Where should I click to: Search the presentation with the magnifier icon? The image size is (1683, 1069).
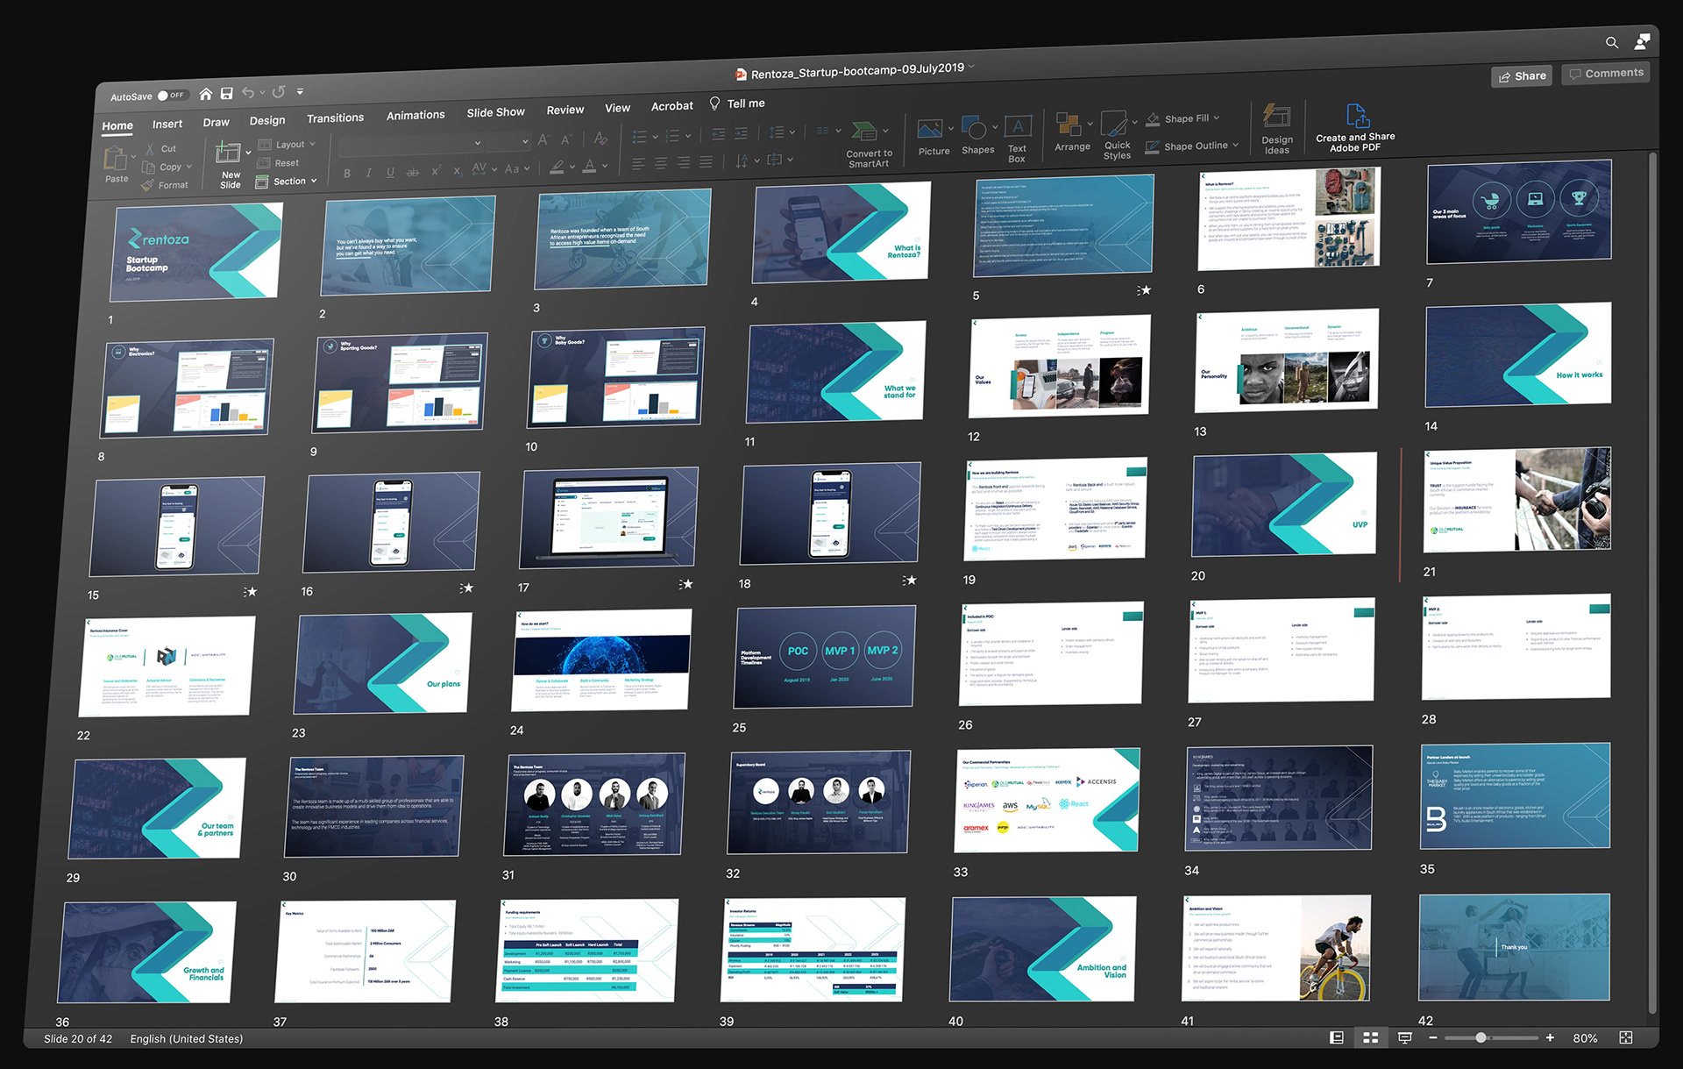tap(1611, 43)
